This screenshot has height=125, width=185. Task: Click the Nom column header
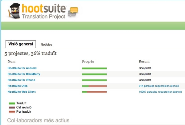point(11,61)
